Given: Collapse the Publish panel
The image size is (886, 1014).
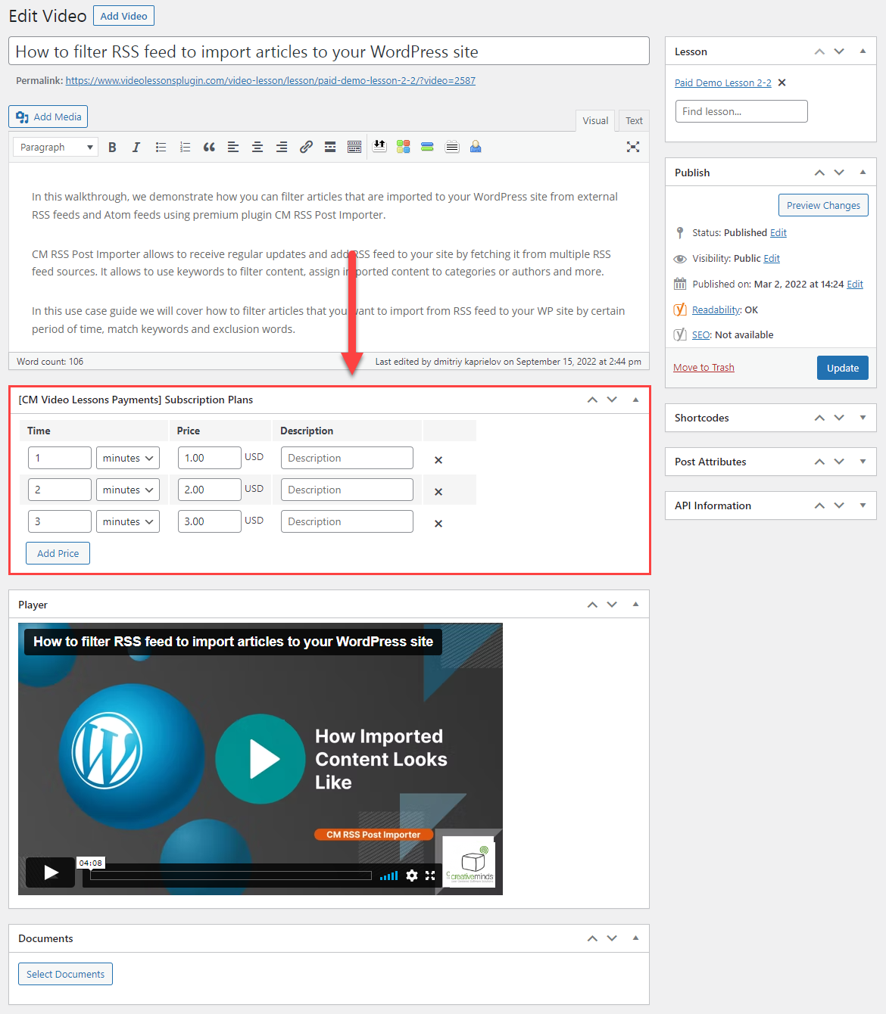Looking at the screenshot, I should pyautogui.click(x=863, y=173).
